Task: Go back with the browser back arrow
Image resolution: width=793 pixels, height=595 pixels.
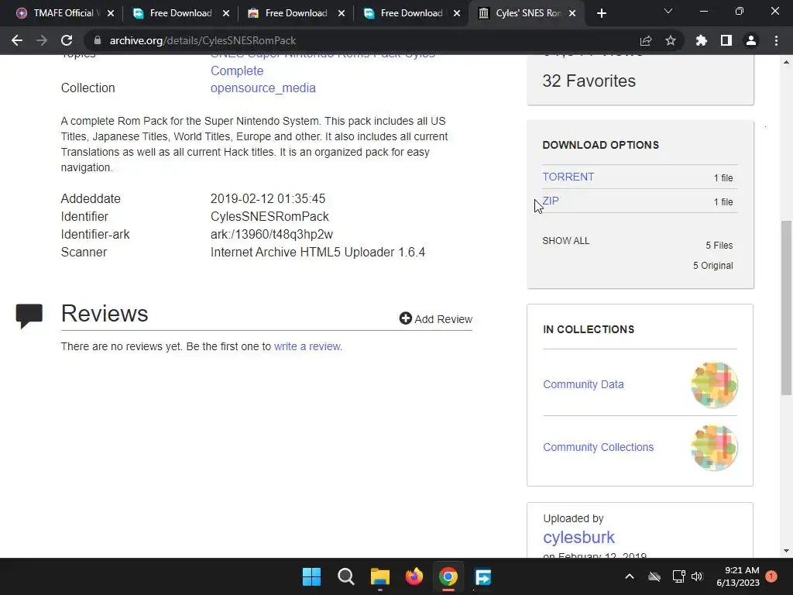Action: [17, 40]
